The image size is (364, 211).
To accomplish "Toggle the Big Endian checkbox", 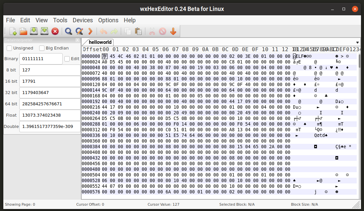I will (x=42, y=48).
